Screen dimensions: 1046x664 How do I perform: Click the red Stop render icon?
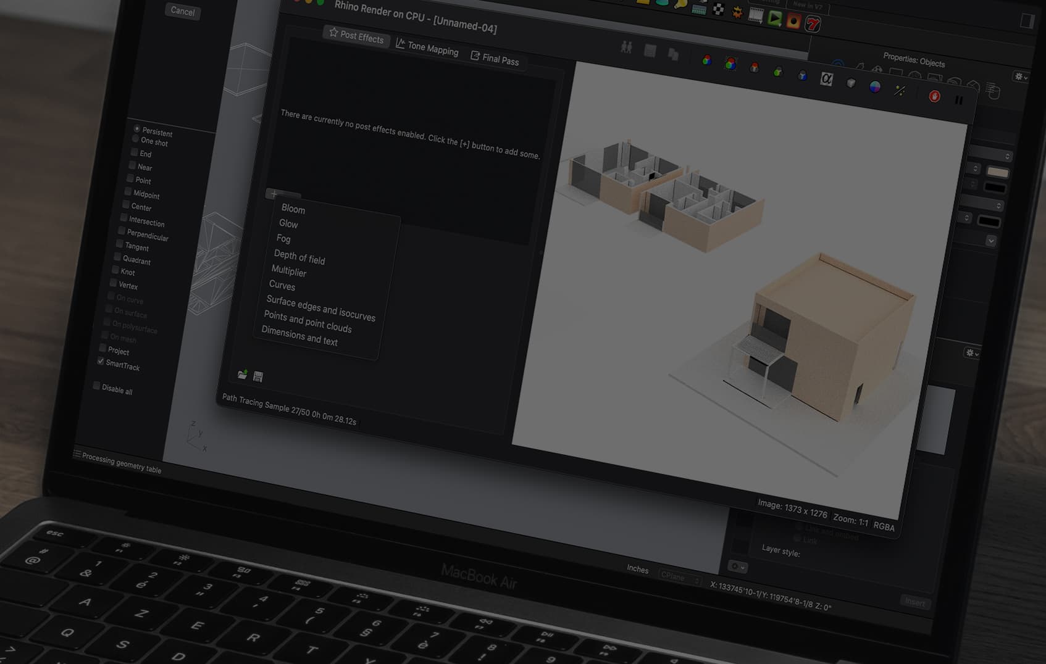click(x=934, y=96)
